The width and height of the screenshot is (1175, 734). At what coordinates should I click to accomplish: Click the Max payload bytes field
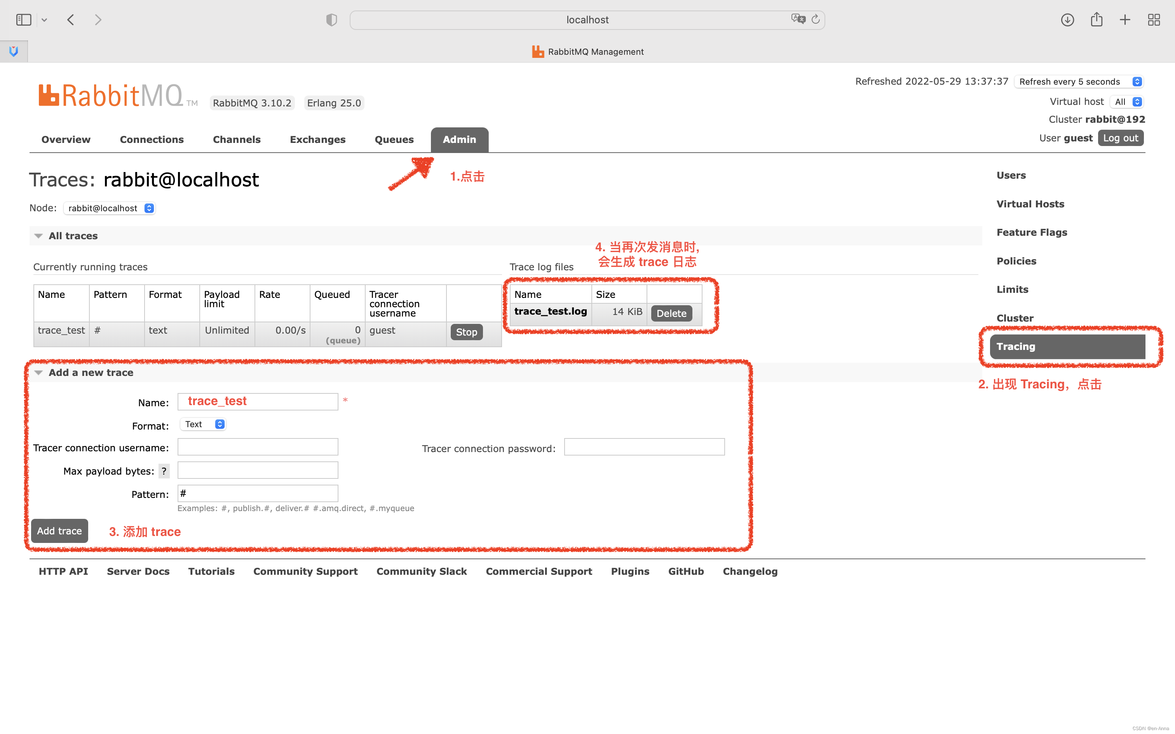pos(258,470)
